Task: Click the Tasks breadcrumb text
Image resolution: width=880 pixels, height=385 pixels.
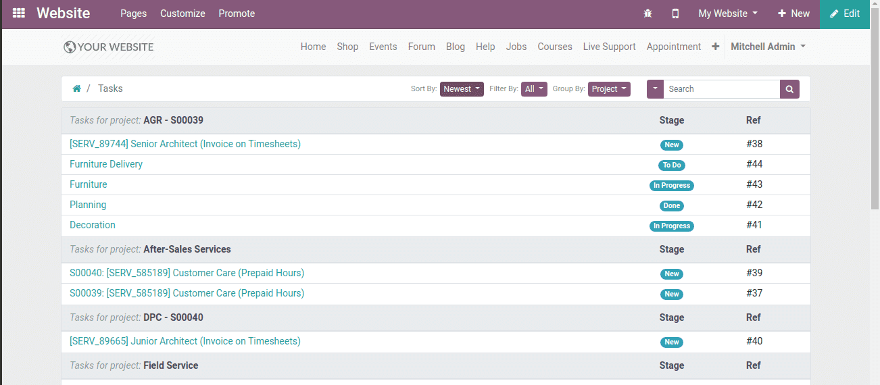Action: pos(110,88)
